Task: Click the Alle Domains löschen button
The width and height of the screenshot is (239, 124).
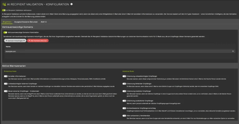Action: coord(38,41)
